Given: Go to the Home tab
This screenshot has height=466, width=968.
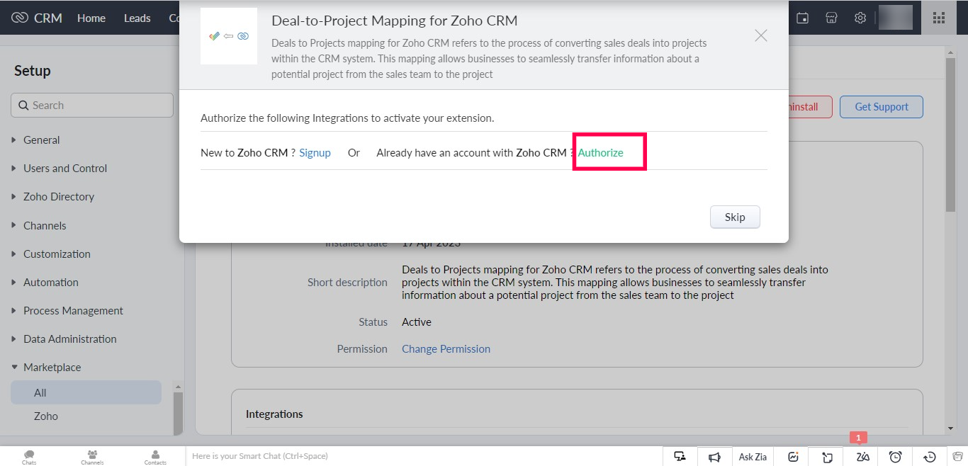Looking at the screenshot, I should click(91, 18).
